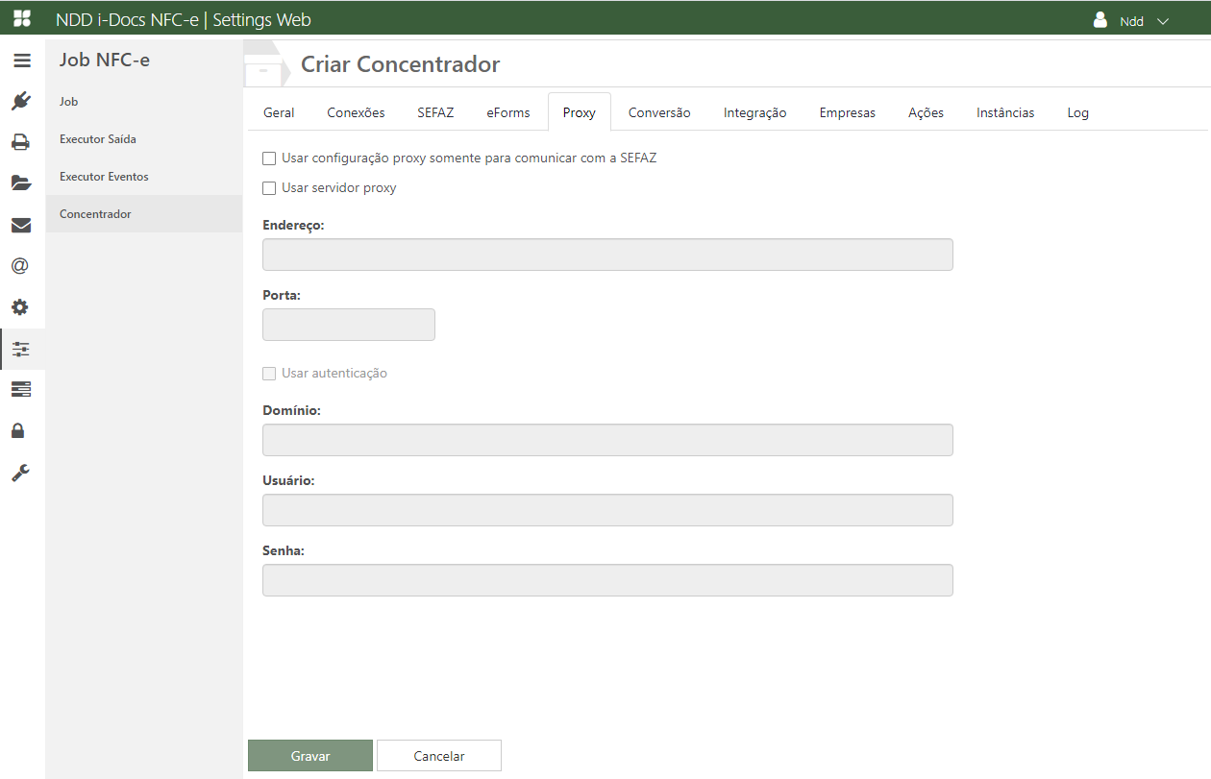Open the wrench tools icon in sidebar

pyautogui.click(x=20, y=472)
